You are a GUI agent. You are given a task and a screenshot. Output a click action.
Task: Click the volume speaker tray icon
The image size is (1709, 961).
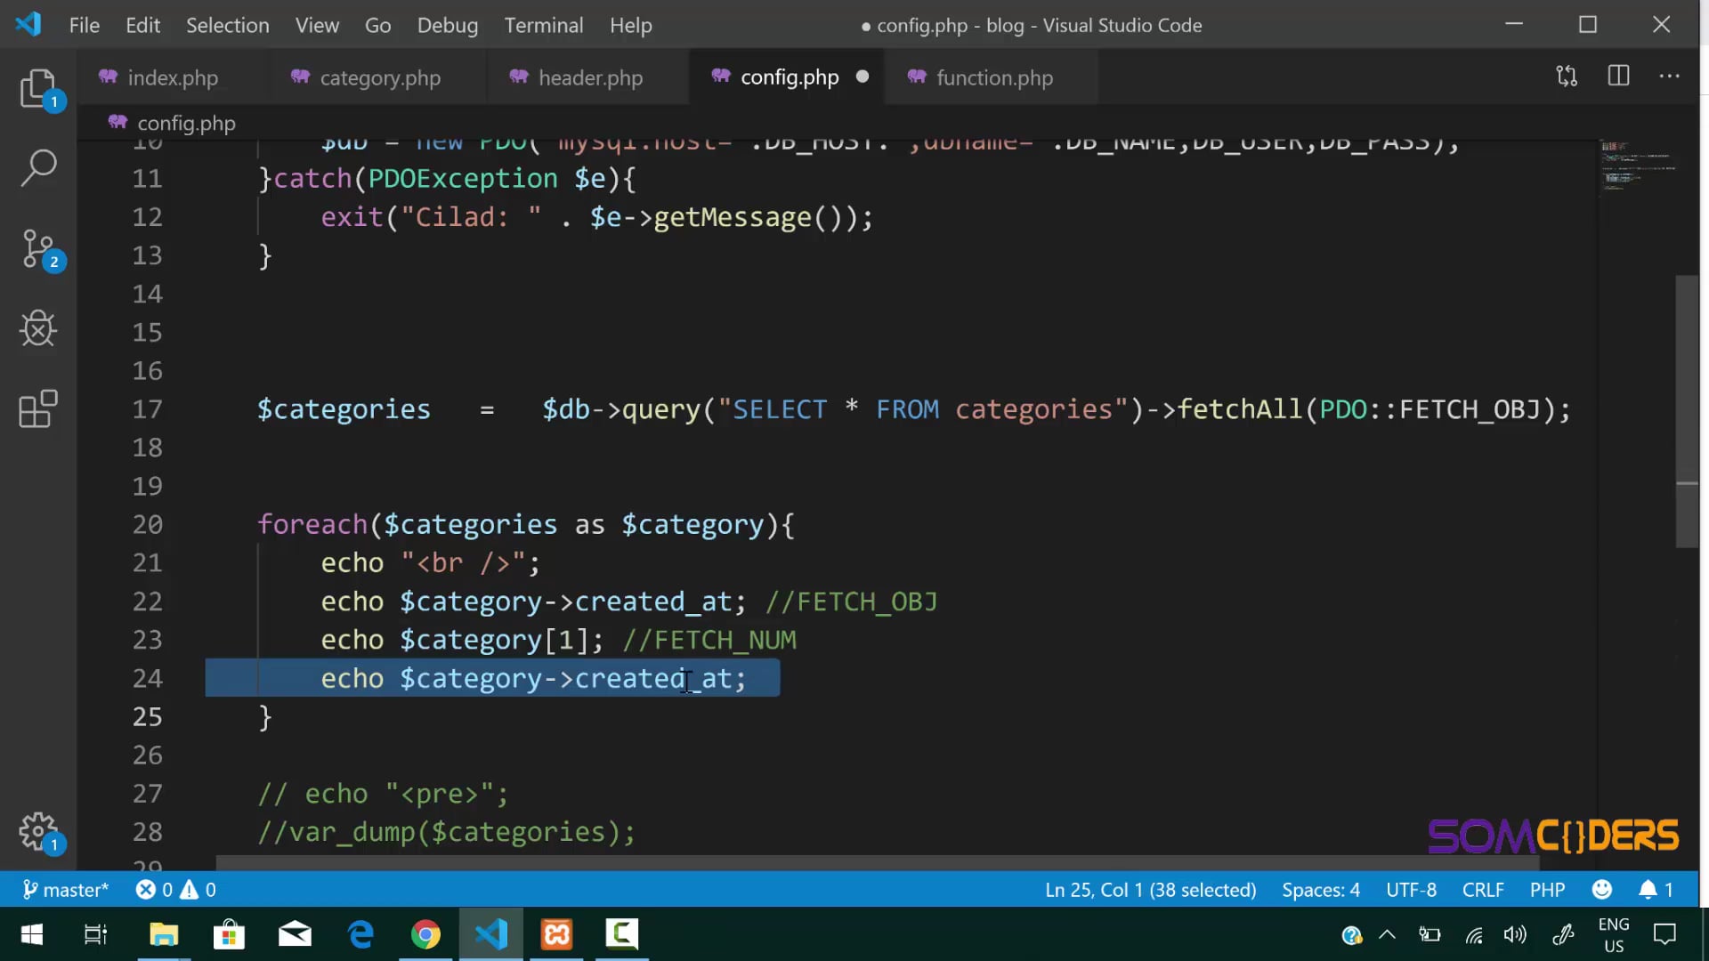coord(1515,934)
